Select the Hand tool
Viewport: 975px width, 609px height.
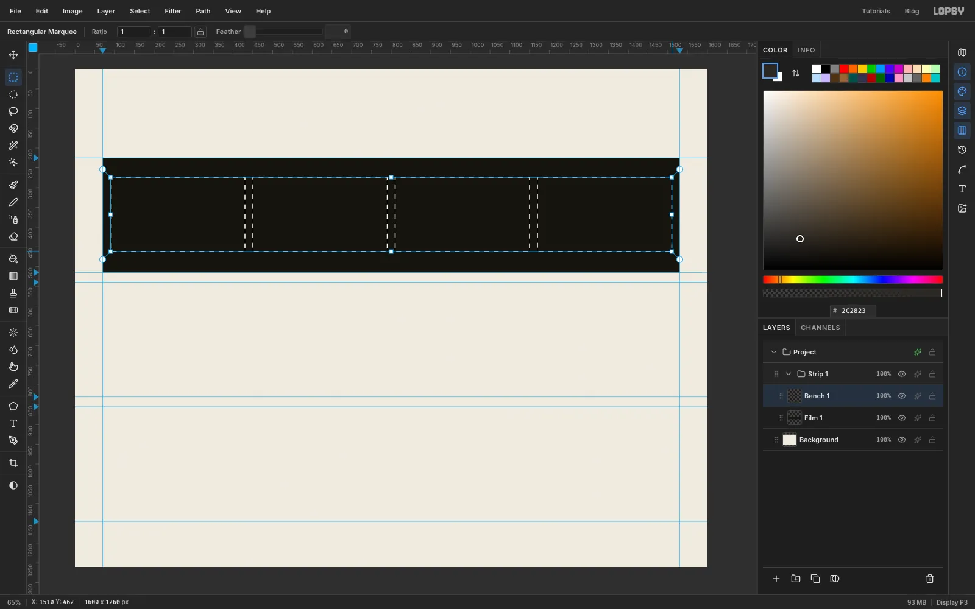(13, 367)
